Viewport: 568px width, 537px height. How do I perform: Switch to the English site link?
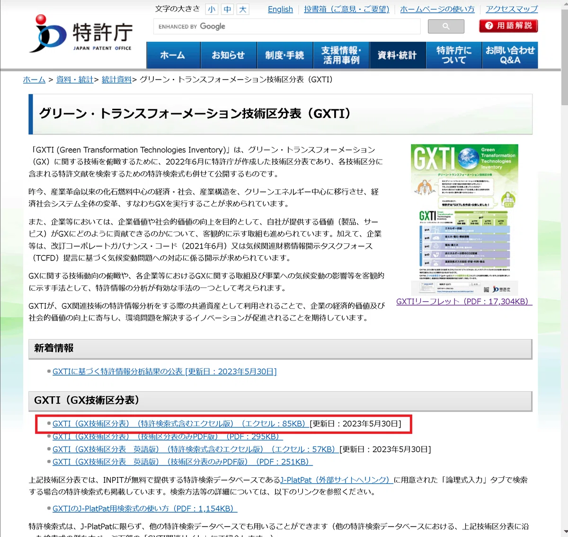280,9
